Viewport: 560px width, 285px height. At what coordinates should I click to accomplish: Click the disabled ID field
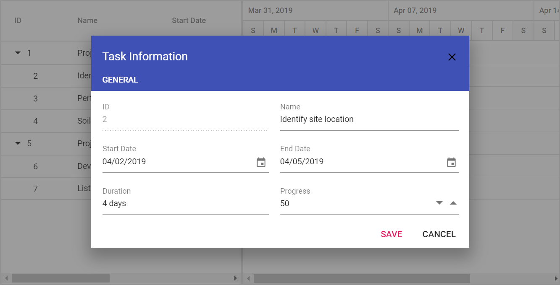click(x=185, y=119)
